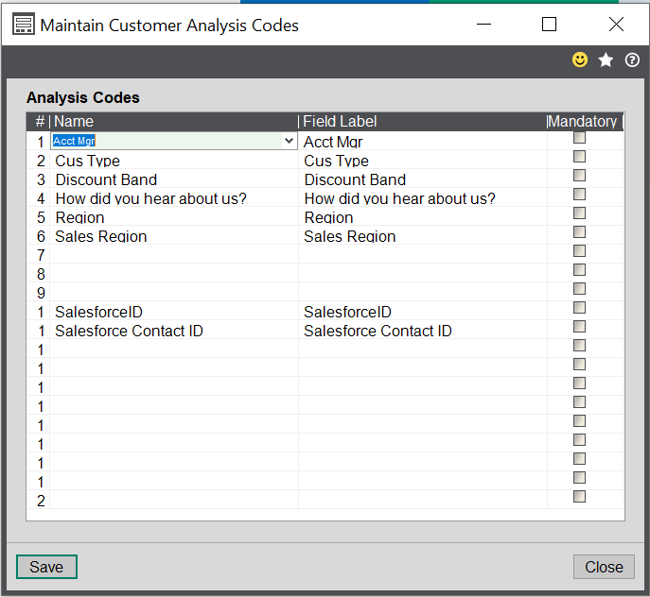This screenshot has width=650, height=597.
Task: Enable Mandatory for Cus Type row
Action: click(x=580, y=157)
